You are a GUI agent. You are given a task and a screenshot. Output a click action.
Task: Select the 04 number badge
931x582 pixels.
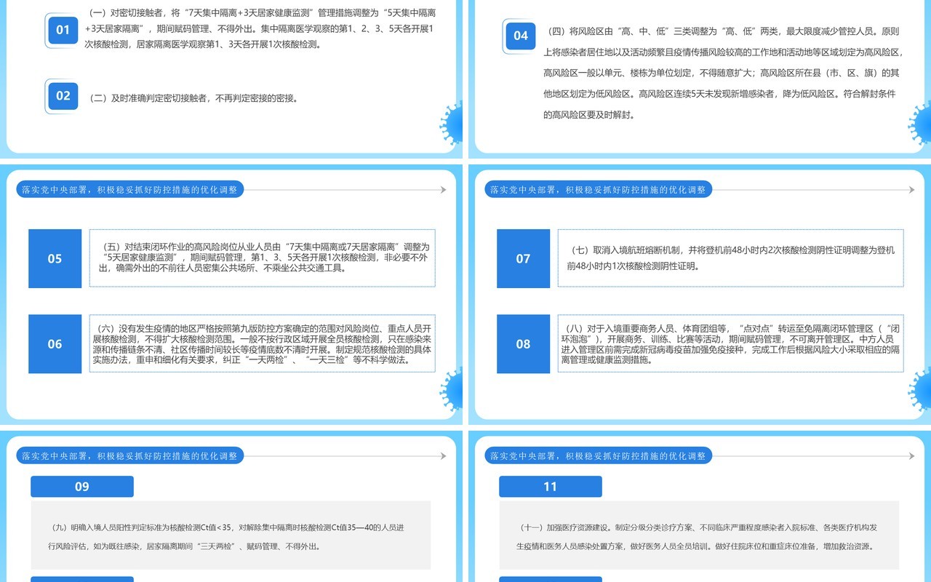point(521,36)
